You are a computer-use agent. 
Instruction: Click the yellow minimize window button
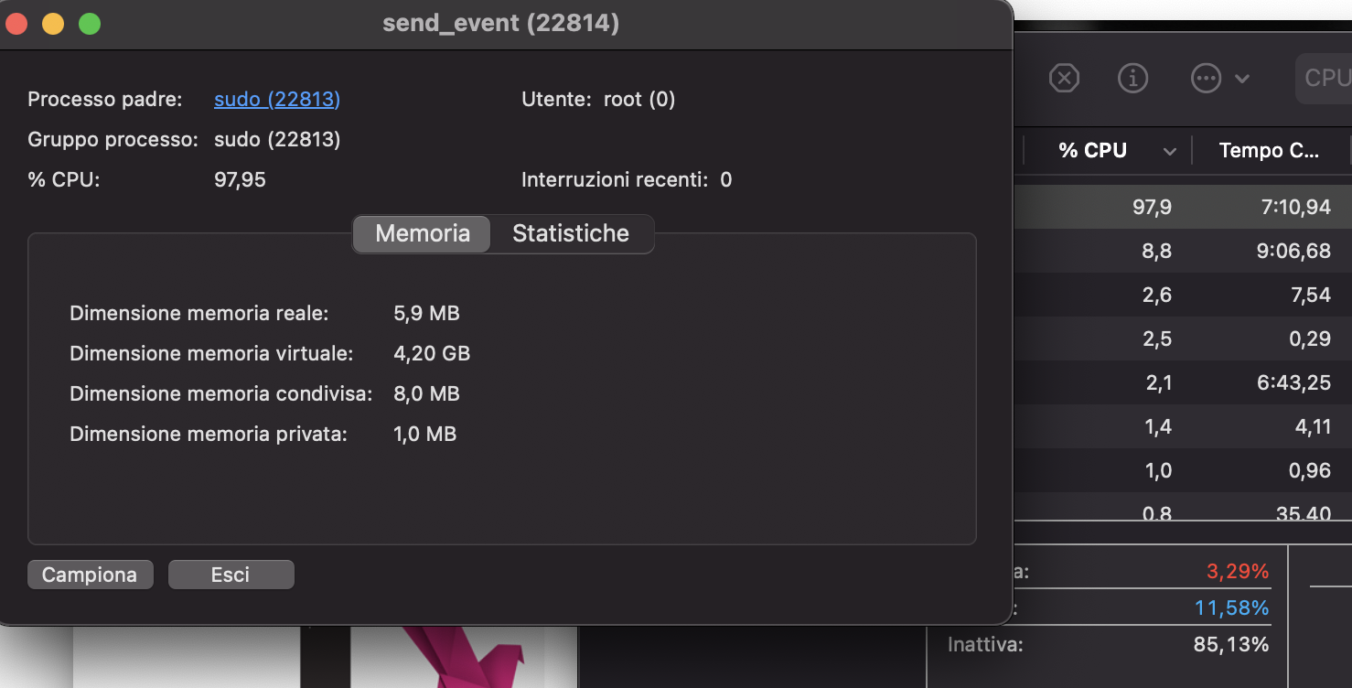[x=53, y=24]
